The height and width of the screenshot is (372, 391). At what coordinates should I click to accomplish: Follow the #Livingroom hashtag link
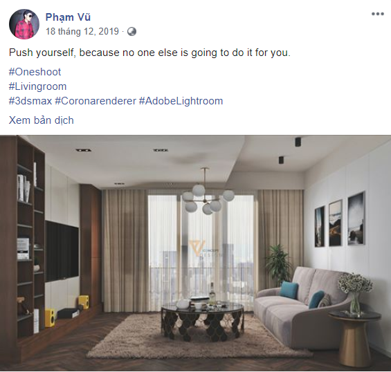tap(37, 86)
